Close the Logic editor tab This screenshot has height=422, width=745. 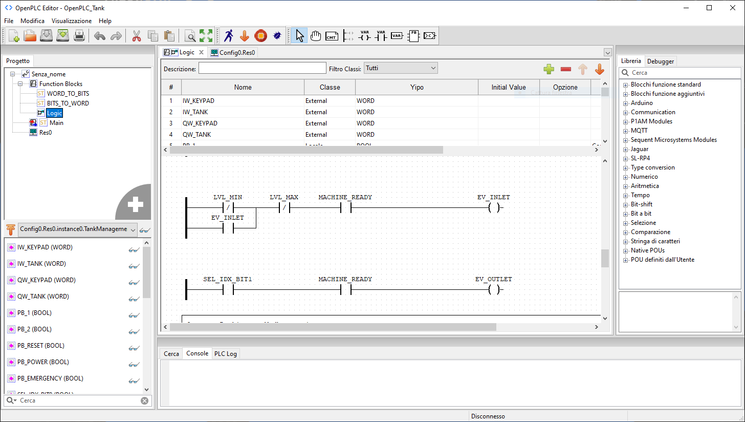point(202,52)
